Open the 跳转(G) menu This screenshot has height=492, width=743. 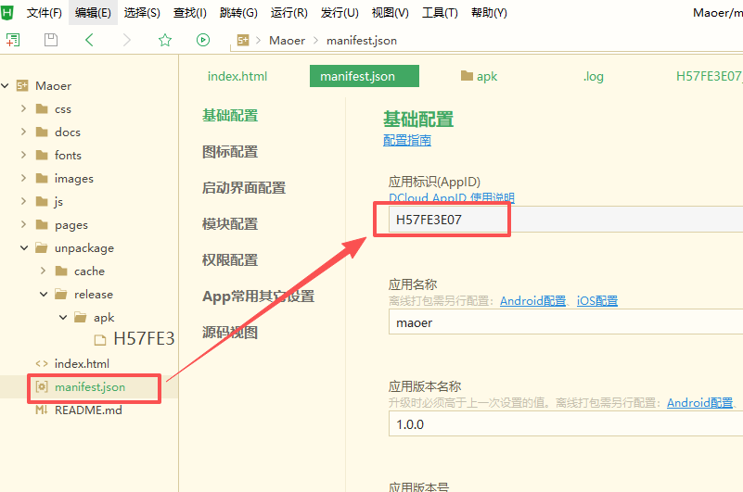tap(238, 13)
